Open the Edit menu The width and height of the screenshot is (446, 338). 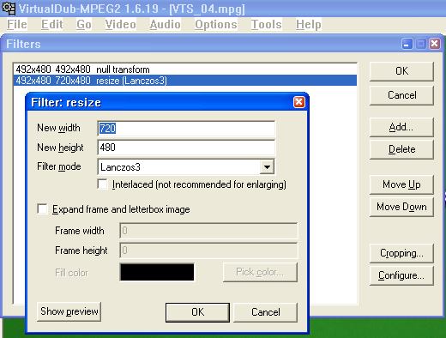click(52, 24)
